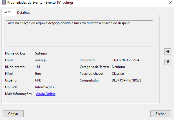Click the Erro level value

pyautogui.click(x=38, y=74)
